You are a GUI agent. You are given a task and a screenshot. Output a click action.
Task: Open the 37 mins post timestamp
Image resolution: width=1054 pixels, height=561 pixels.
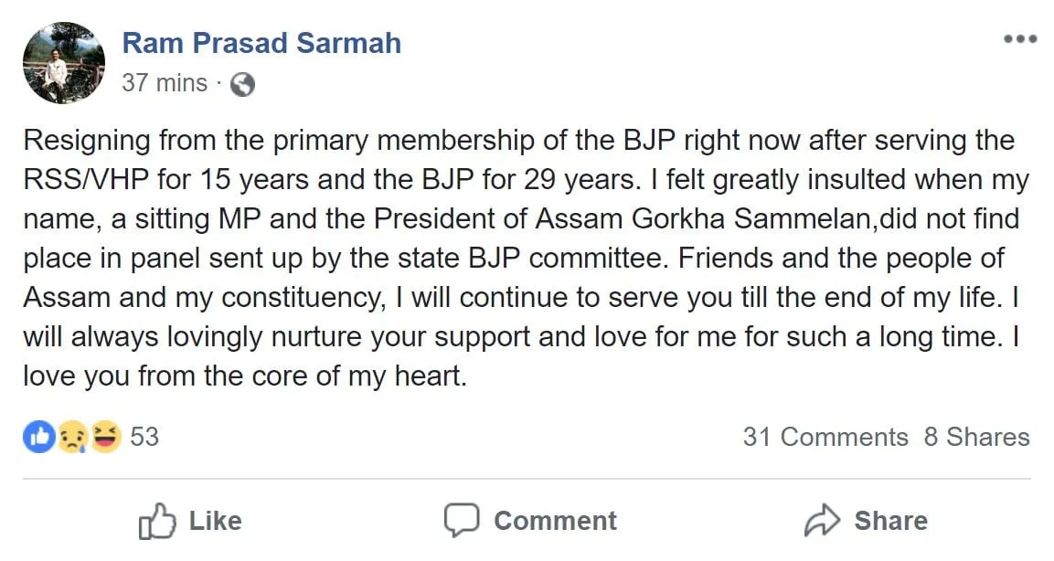pos(165,83)
